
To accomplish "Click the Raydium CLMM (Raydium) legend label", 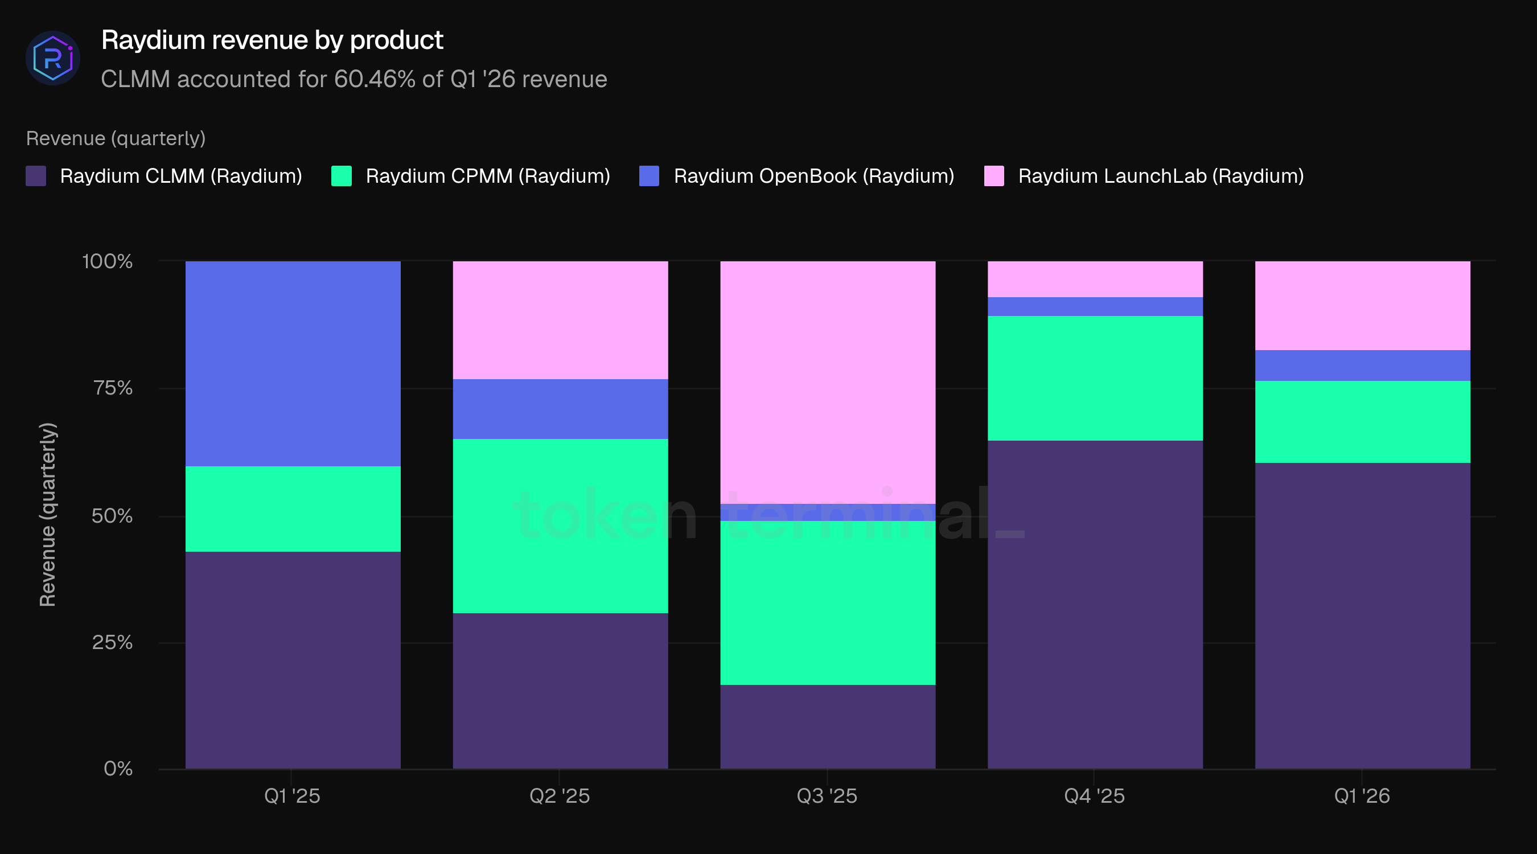I will point(181,176).
